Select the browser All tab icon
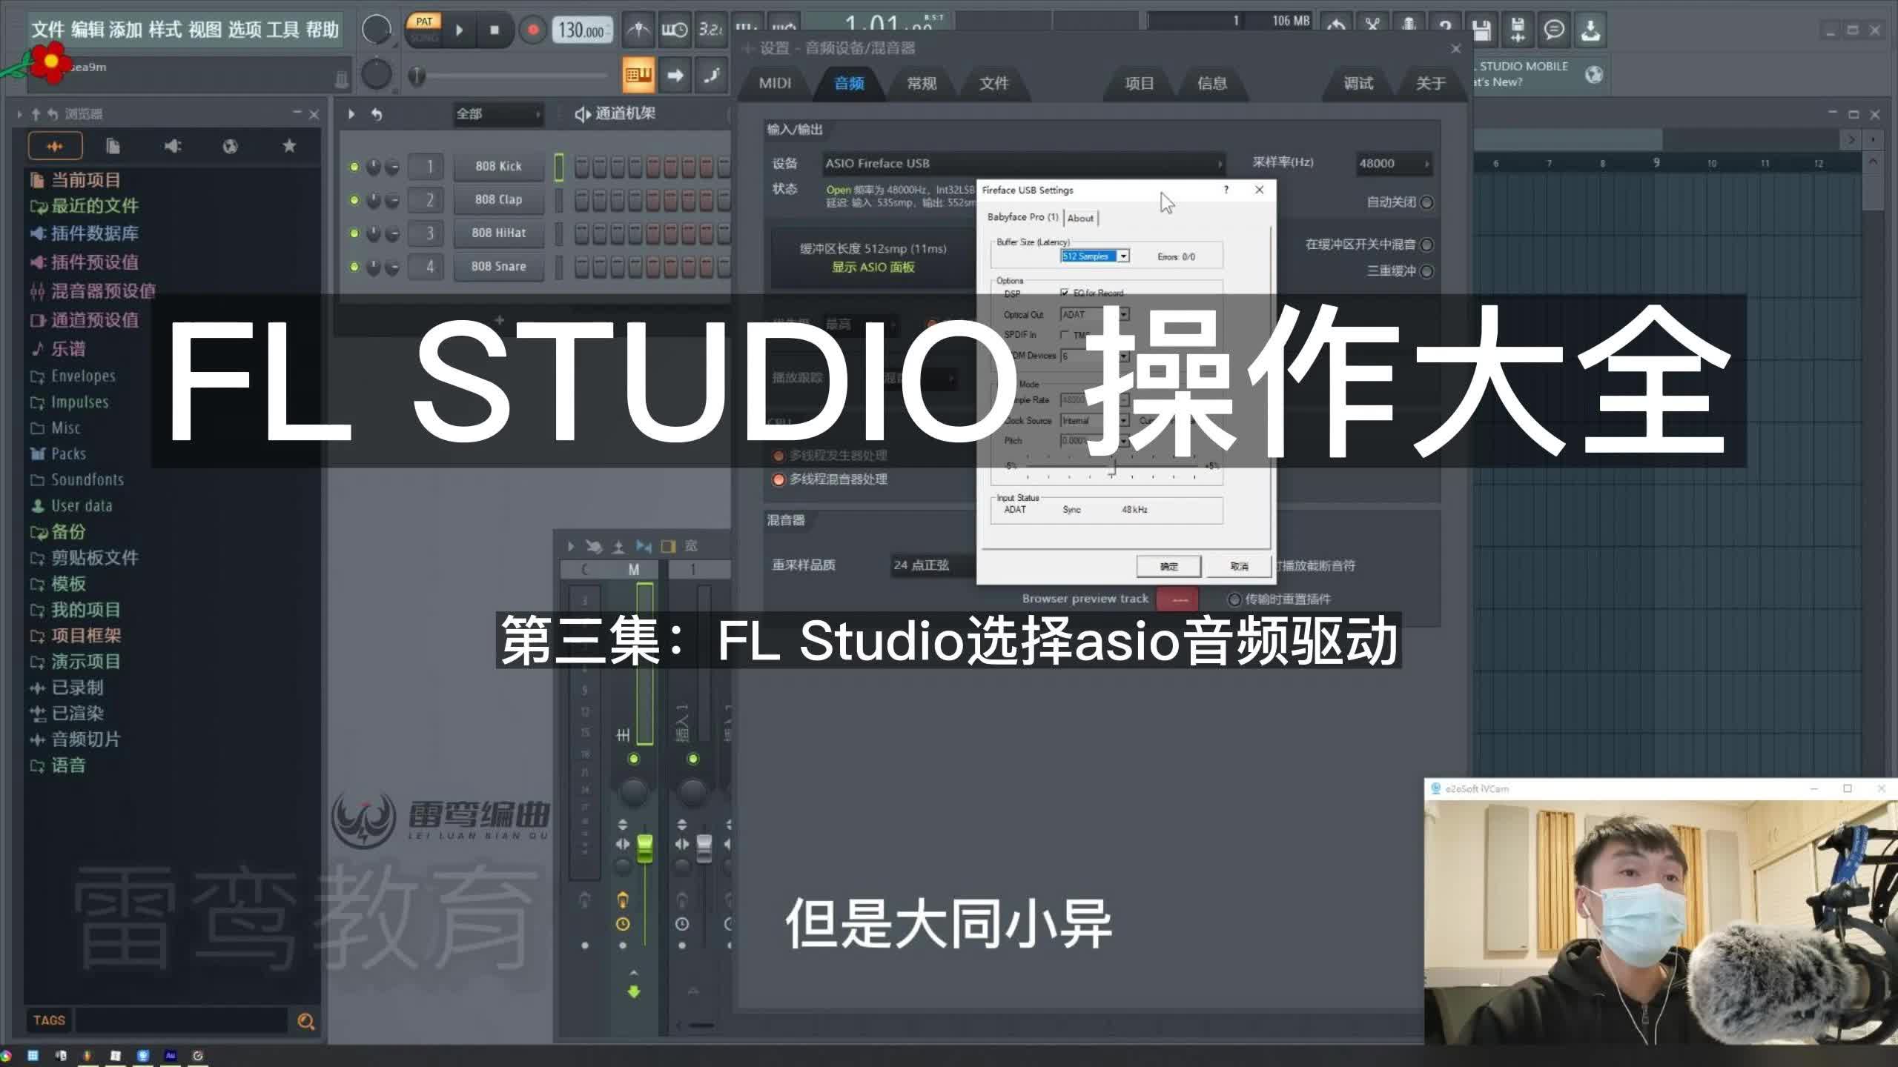This screenshot has width=1898, height=1067. point(55,146)
